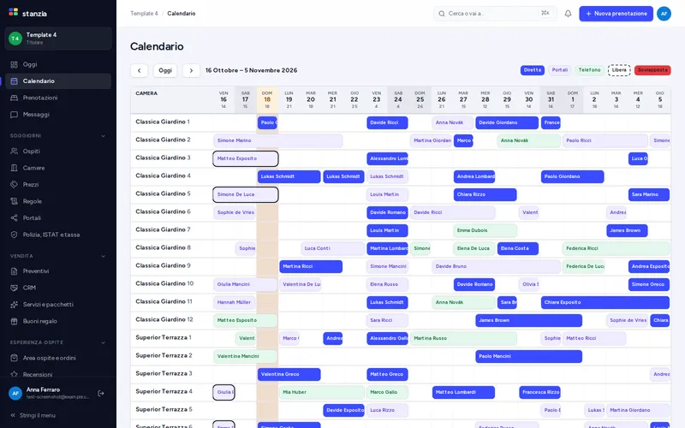Open Preventivi document icon
The width and height of the screenshot is (685, 428).
click(x=14, y=271)
